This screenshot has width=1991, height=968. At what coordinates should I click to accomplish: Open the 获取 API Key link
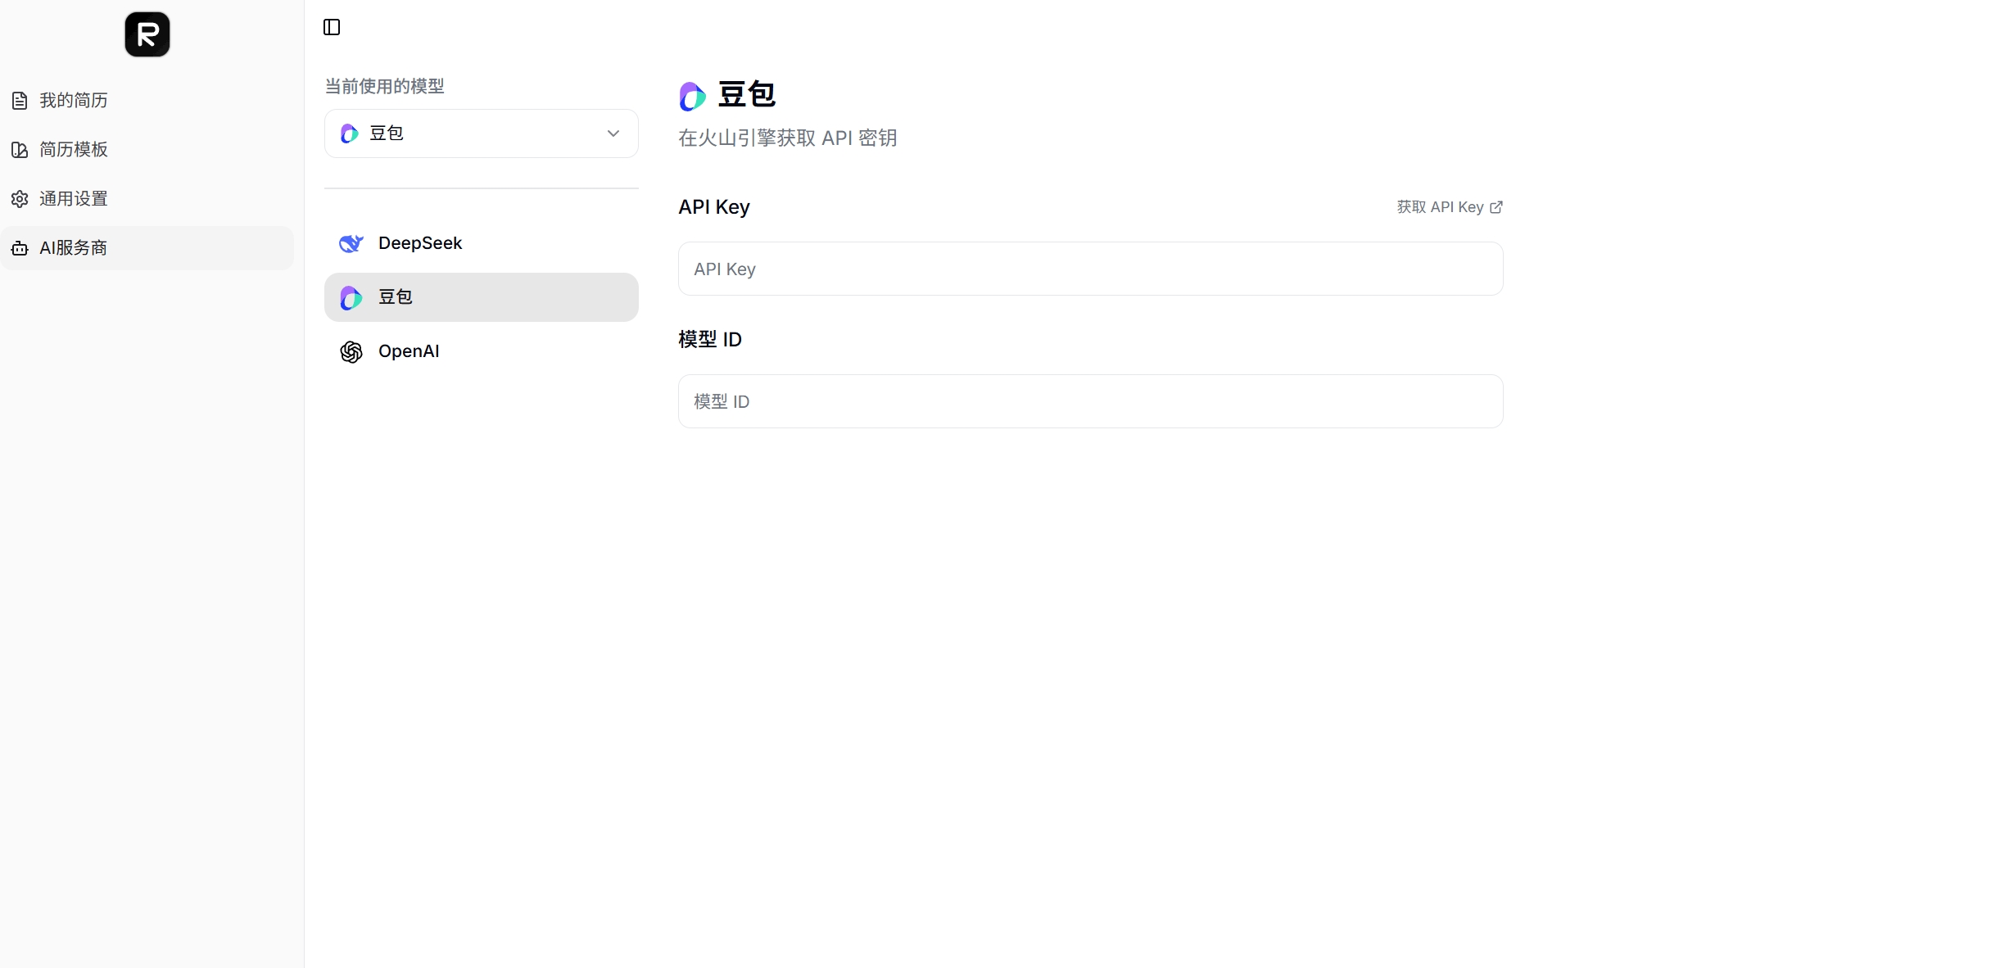point(1450,207)
